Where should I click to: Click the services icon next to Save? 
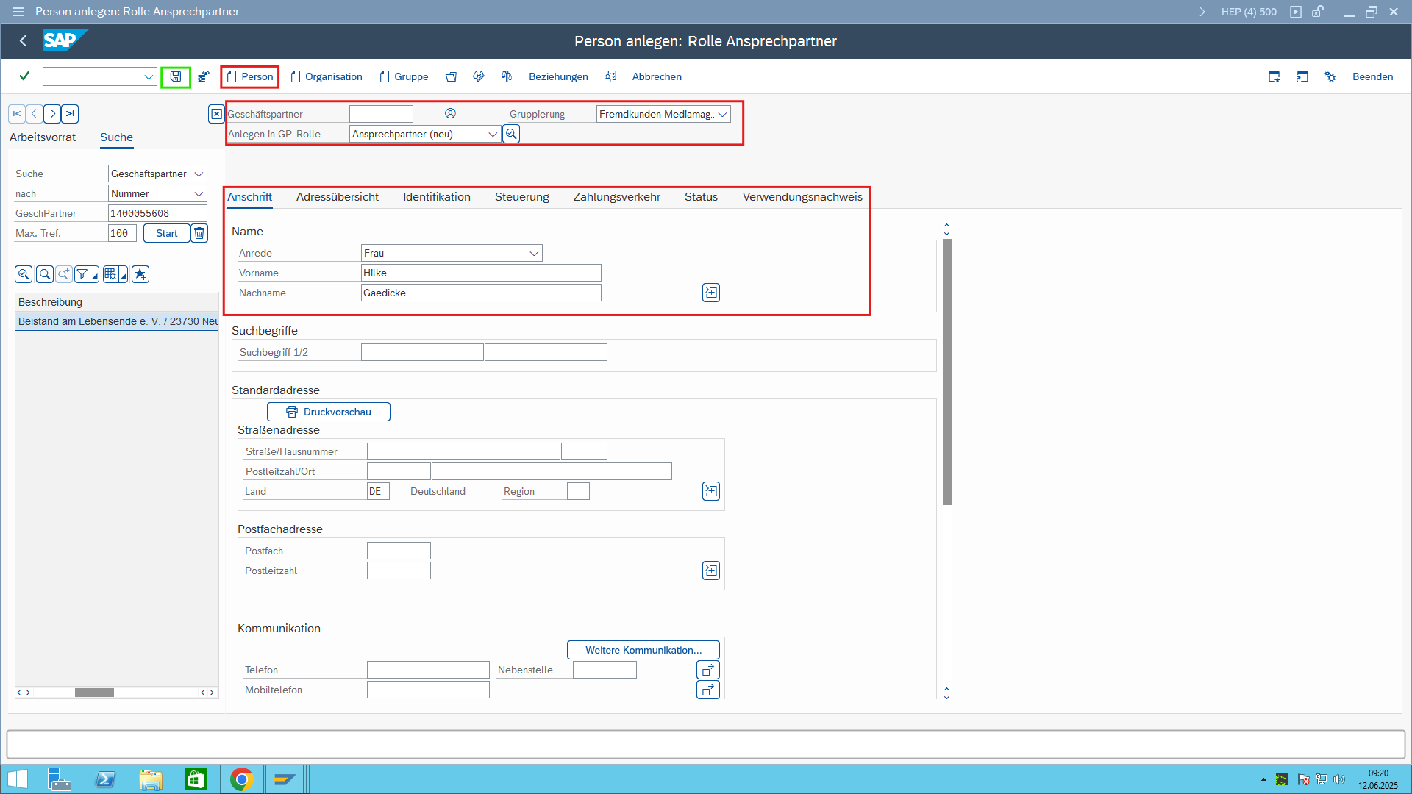pos(204,76)
